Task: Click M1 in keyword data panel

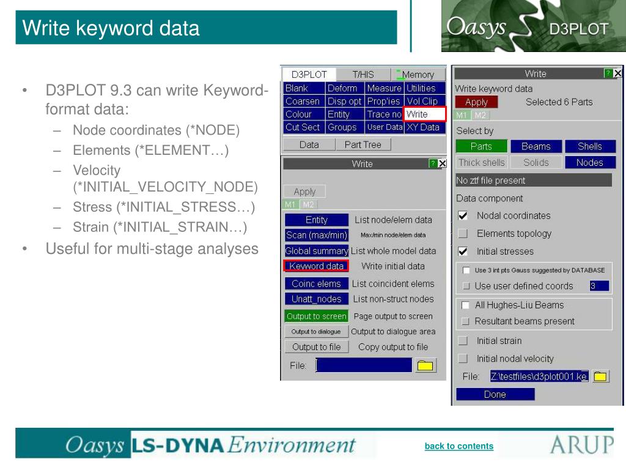Action: pos(462,115)
